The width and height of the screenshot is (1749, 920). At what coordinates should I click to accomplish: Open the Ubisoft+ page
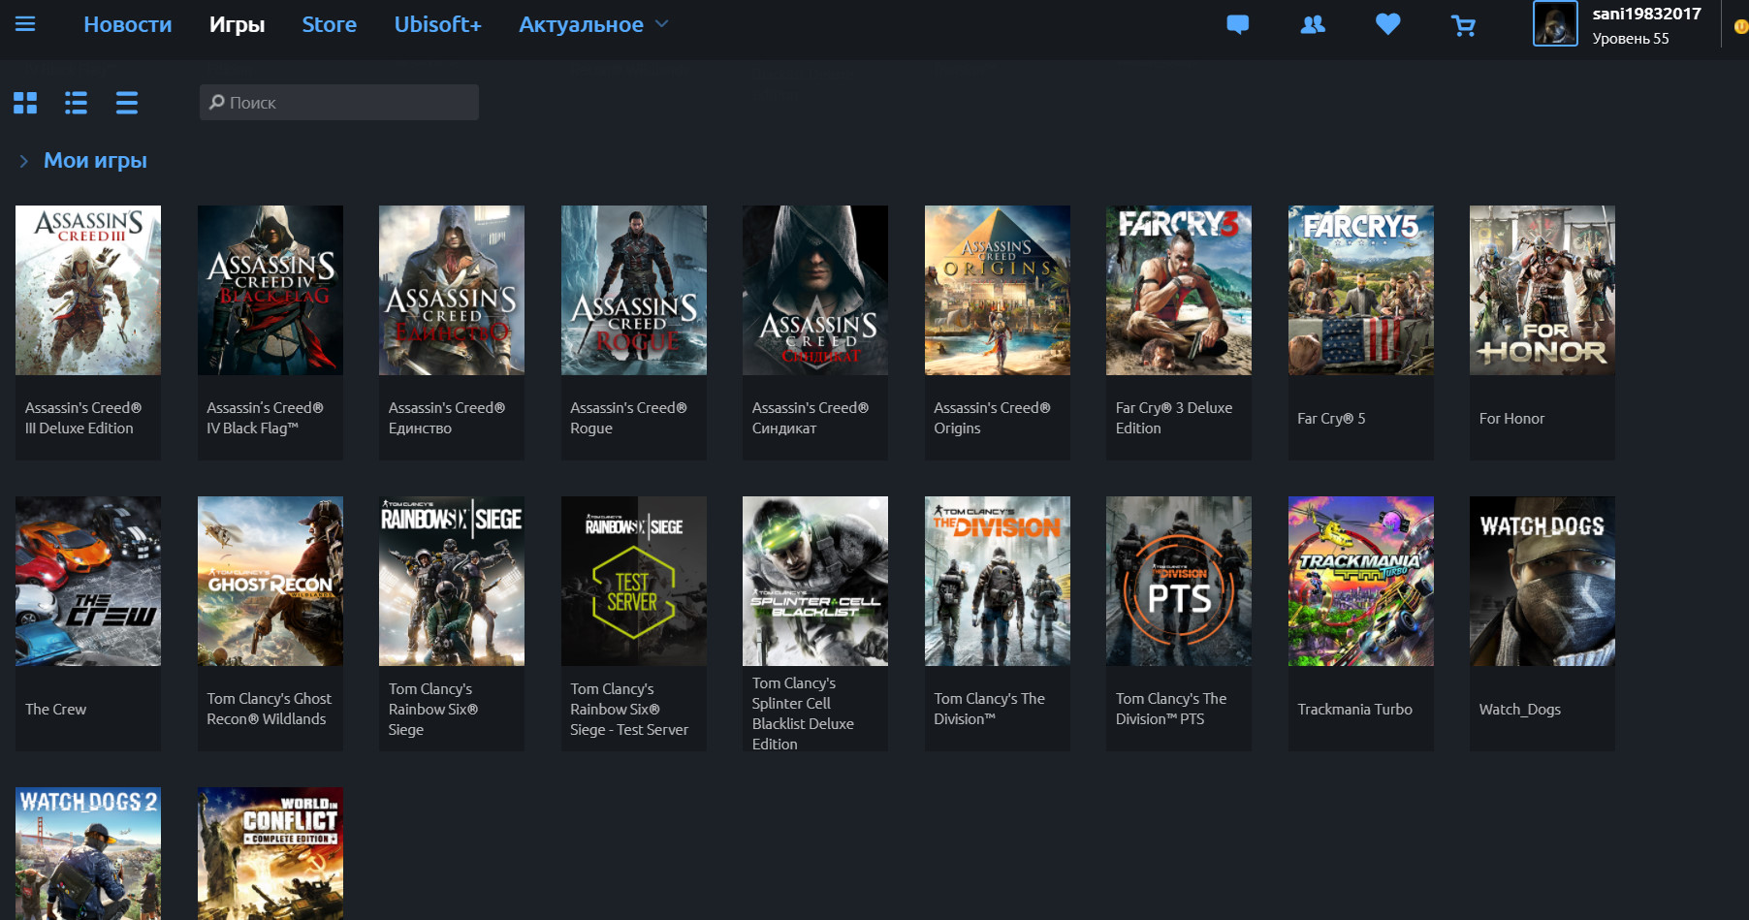tap(437, 24)
